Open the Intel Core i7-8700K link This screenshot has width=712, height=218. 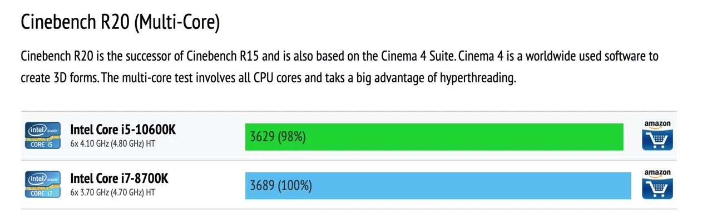pos(119,179)
